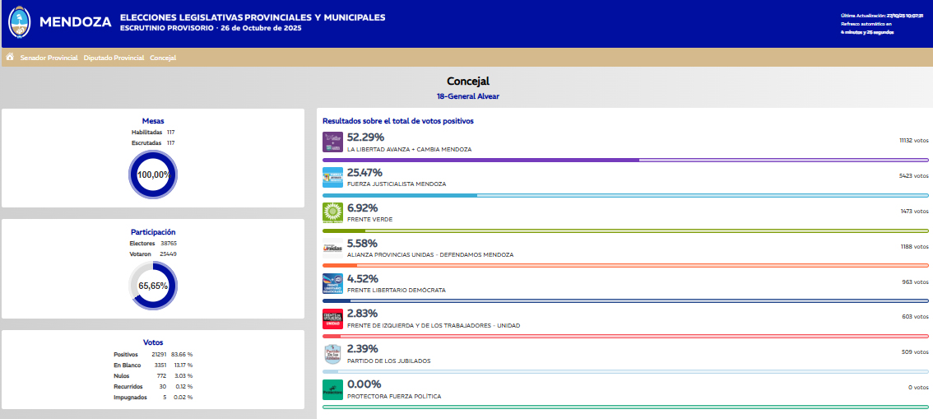
Task: Click Frente de Izquierda red logo
Action: pyautogui.click(x=332, y=319)
